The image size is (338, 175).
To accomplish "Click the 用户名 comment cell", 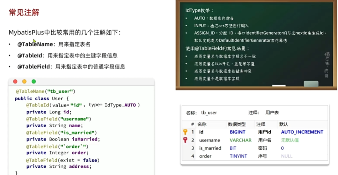I will 264,140.
